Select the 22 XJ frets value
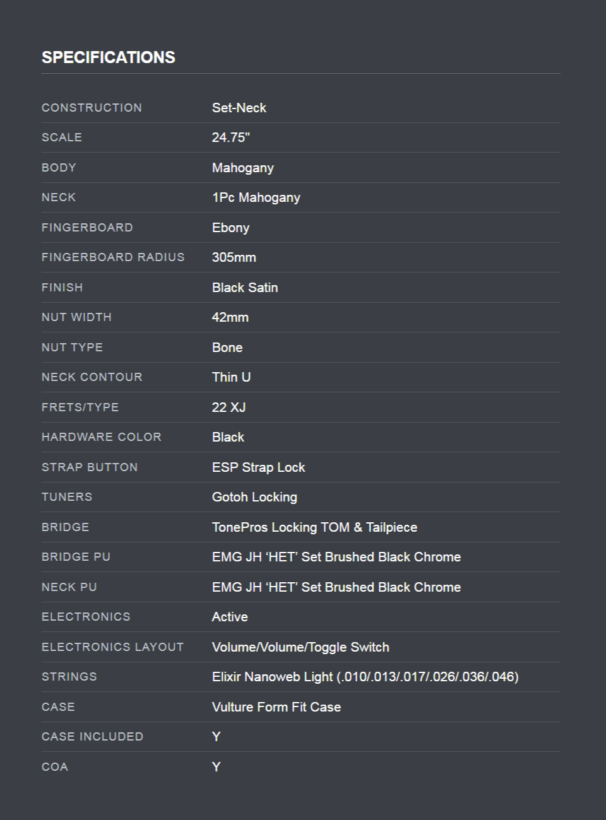The height and width of the screenshot is (820, 606). pyautogui.click(x=229, y=407)
